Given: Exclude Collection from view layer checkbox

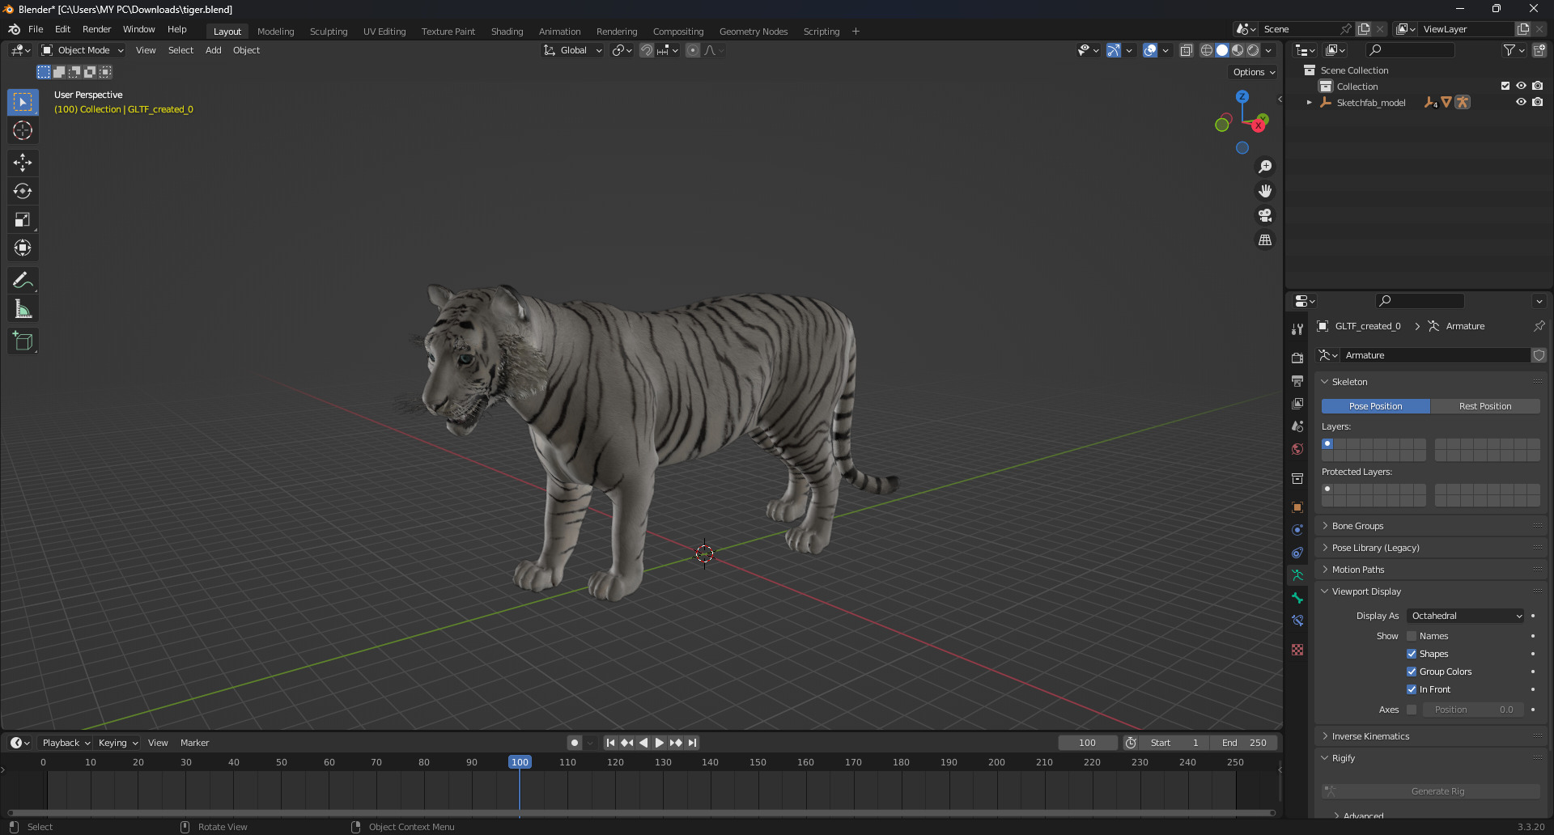Looking at the screenshot, I should pyautogui.click(x=1505, y=86).
